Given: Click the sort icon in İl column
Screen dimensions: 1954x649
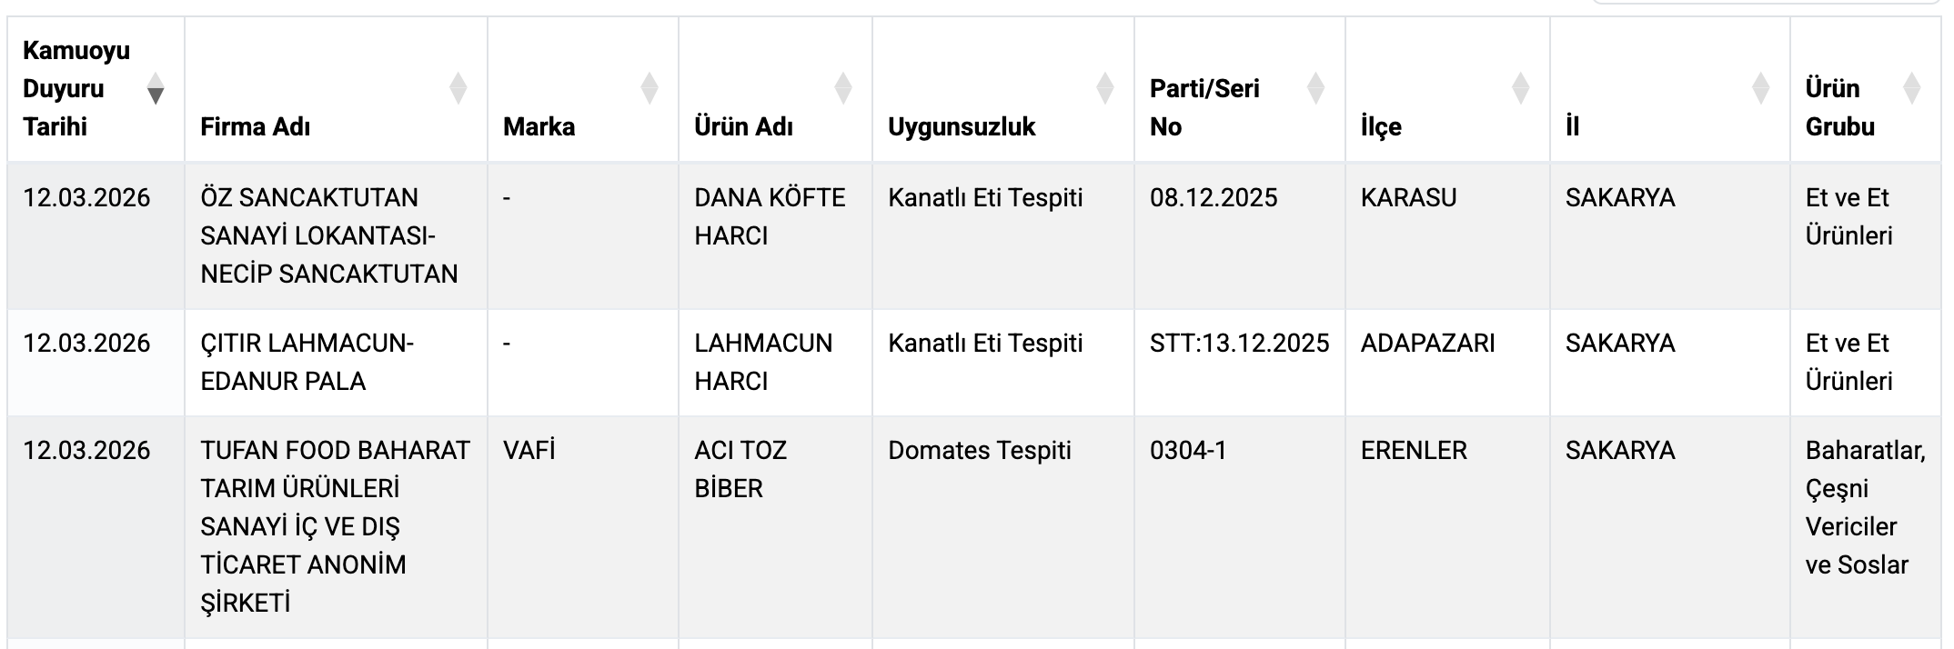Looking at the screenshot, I should pyautogui.click(x=1761, y=88).
